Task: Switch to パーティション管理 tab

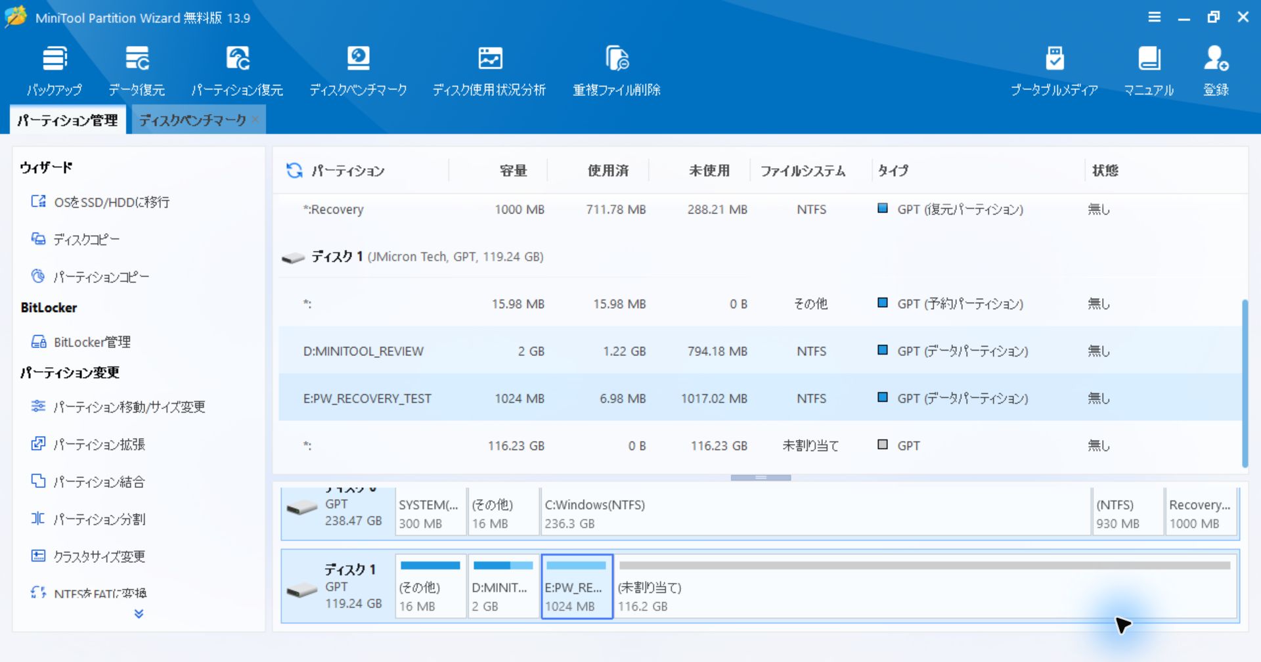Action: [x=68, y=120]
